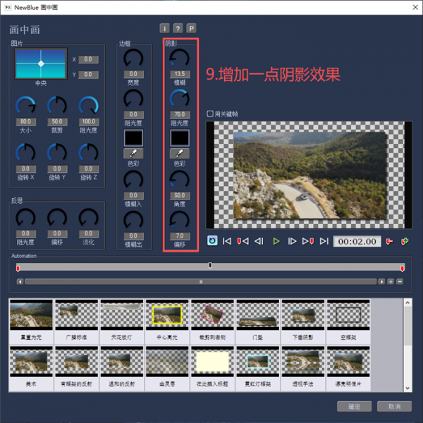Pick border color with eyedropper
The image size is (423, 423).
point(133,154)
